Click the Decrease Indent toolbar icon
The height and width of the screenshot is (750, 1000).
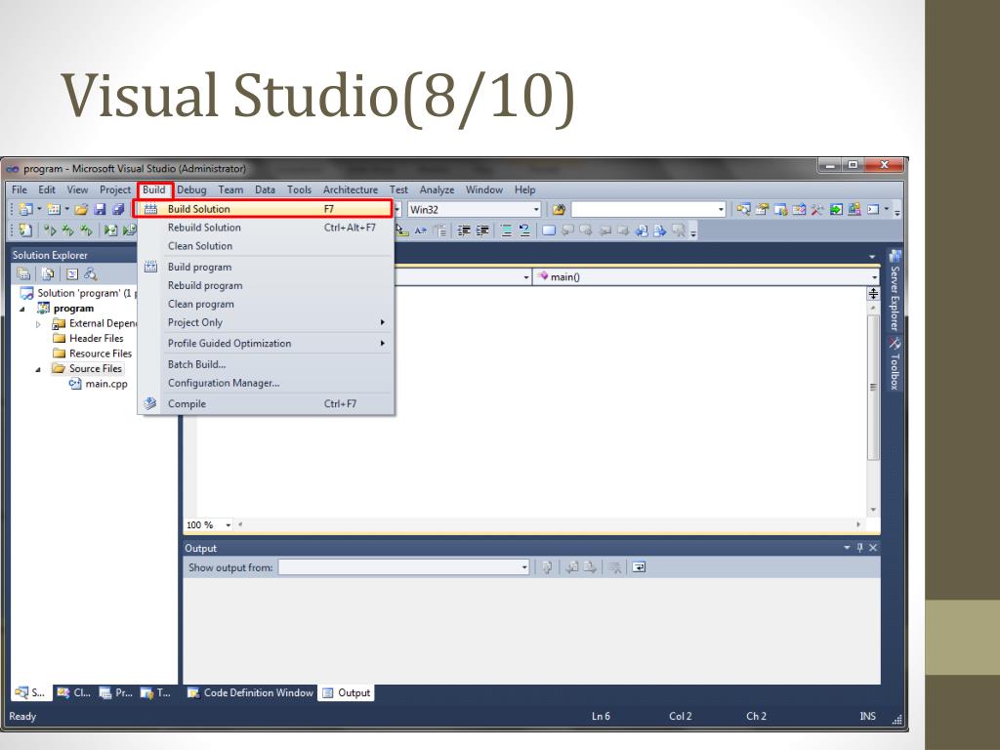pyautogui.click(x=464, y=230)
